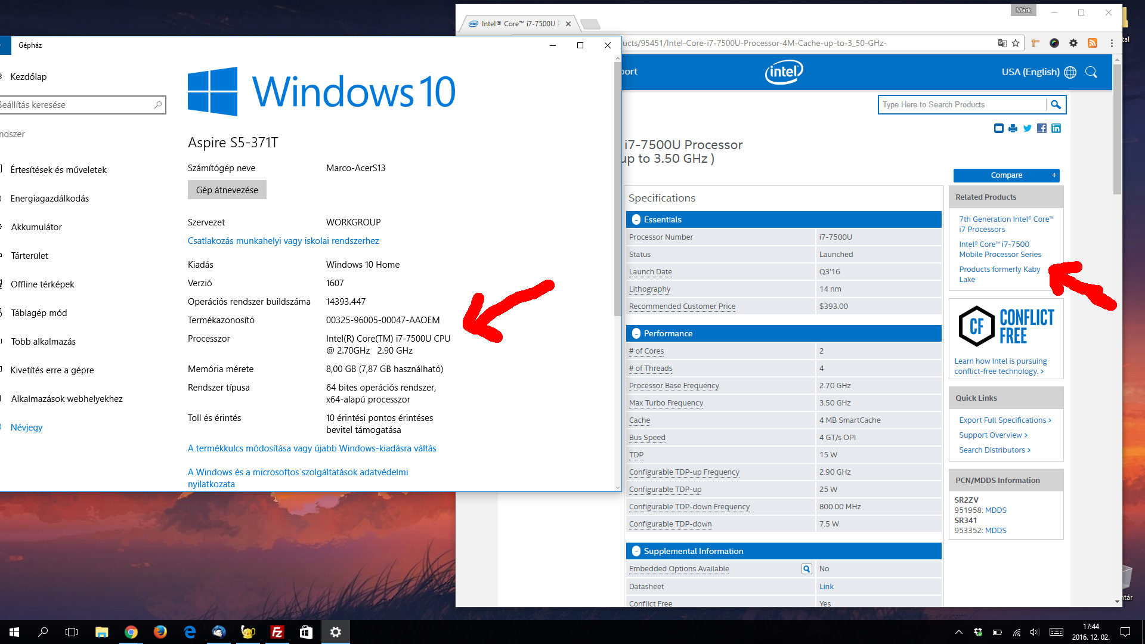This screenshot has width=1145, height=644.
Task: Click the small red-yellow app icon between Thunderbird and FileZilla
Action: pos(248,632)
